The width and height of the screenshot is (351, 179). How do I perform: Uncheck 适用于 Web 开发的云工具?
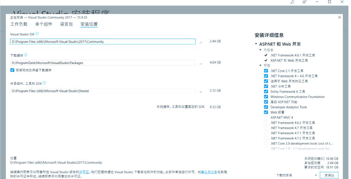pos(266,81)
